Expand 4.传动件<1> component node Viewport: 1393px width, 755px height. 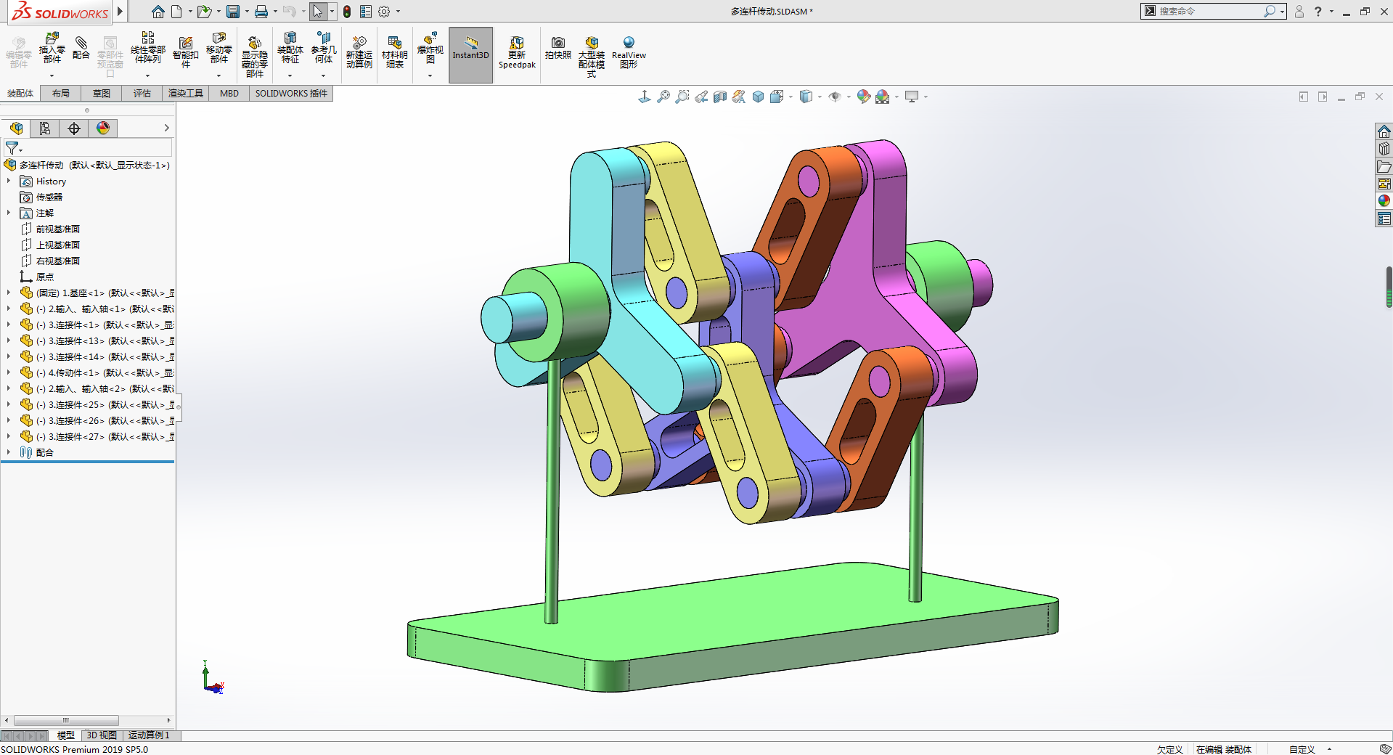click(x=9, y=373)
